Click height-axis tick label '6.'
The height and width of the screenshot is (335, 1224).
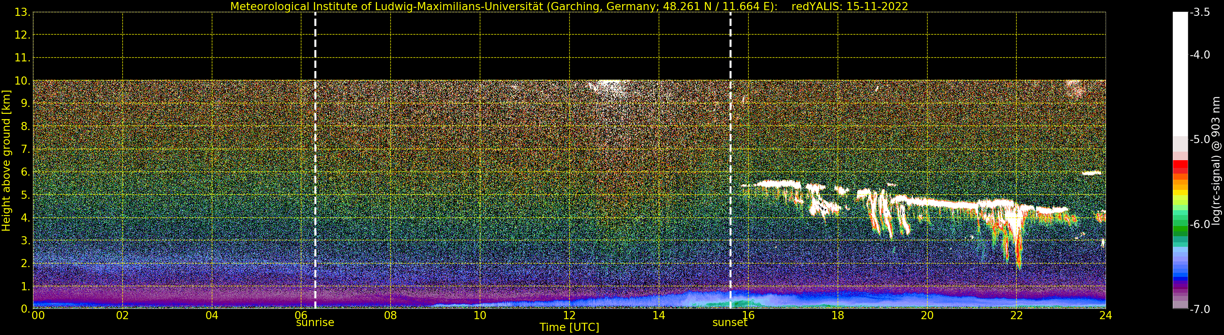pyautogui.click(x=25, y=172)
